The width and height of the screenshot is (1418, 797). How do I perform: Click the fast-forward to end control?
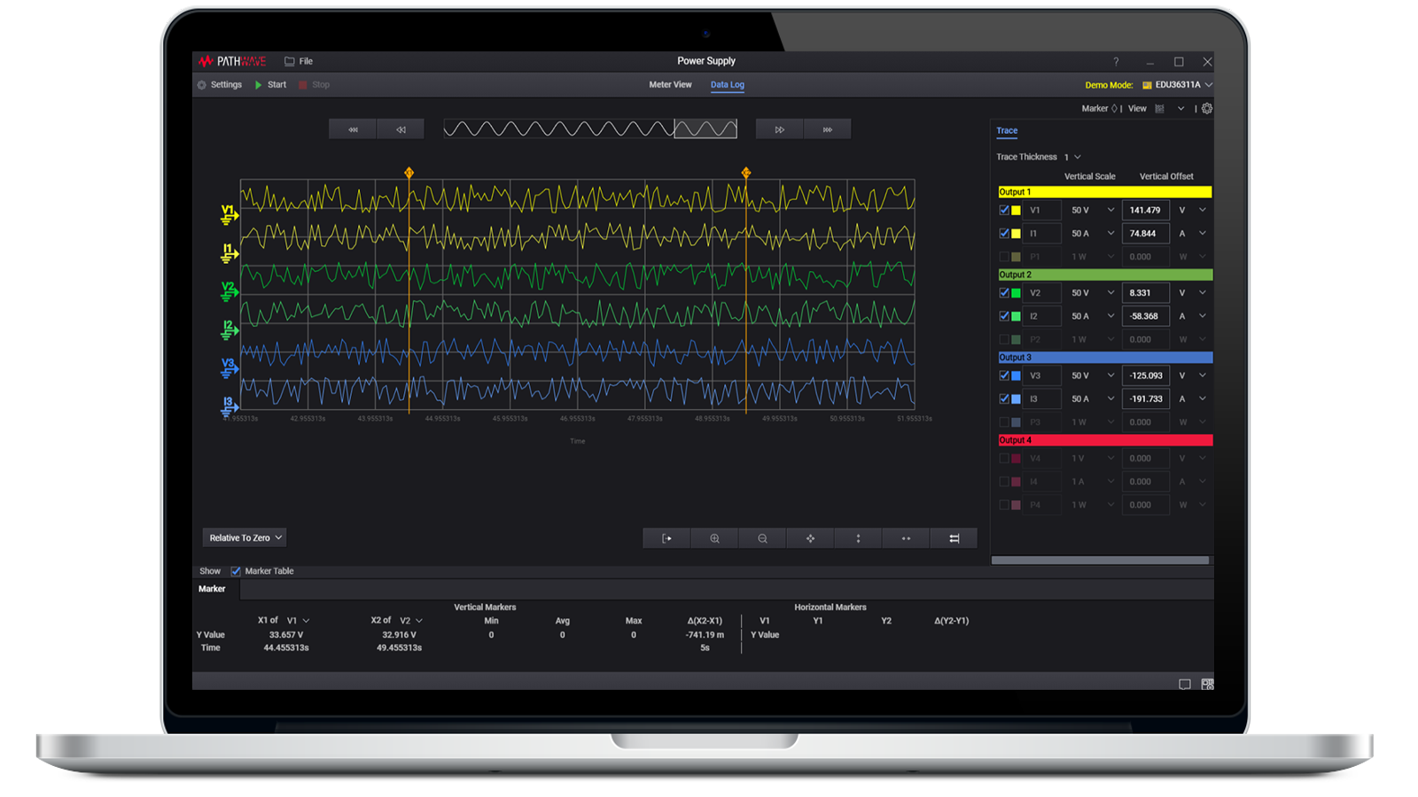pyautogui.click(x=828, y=128)
